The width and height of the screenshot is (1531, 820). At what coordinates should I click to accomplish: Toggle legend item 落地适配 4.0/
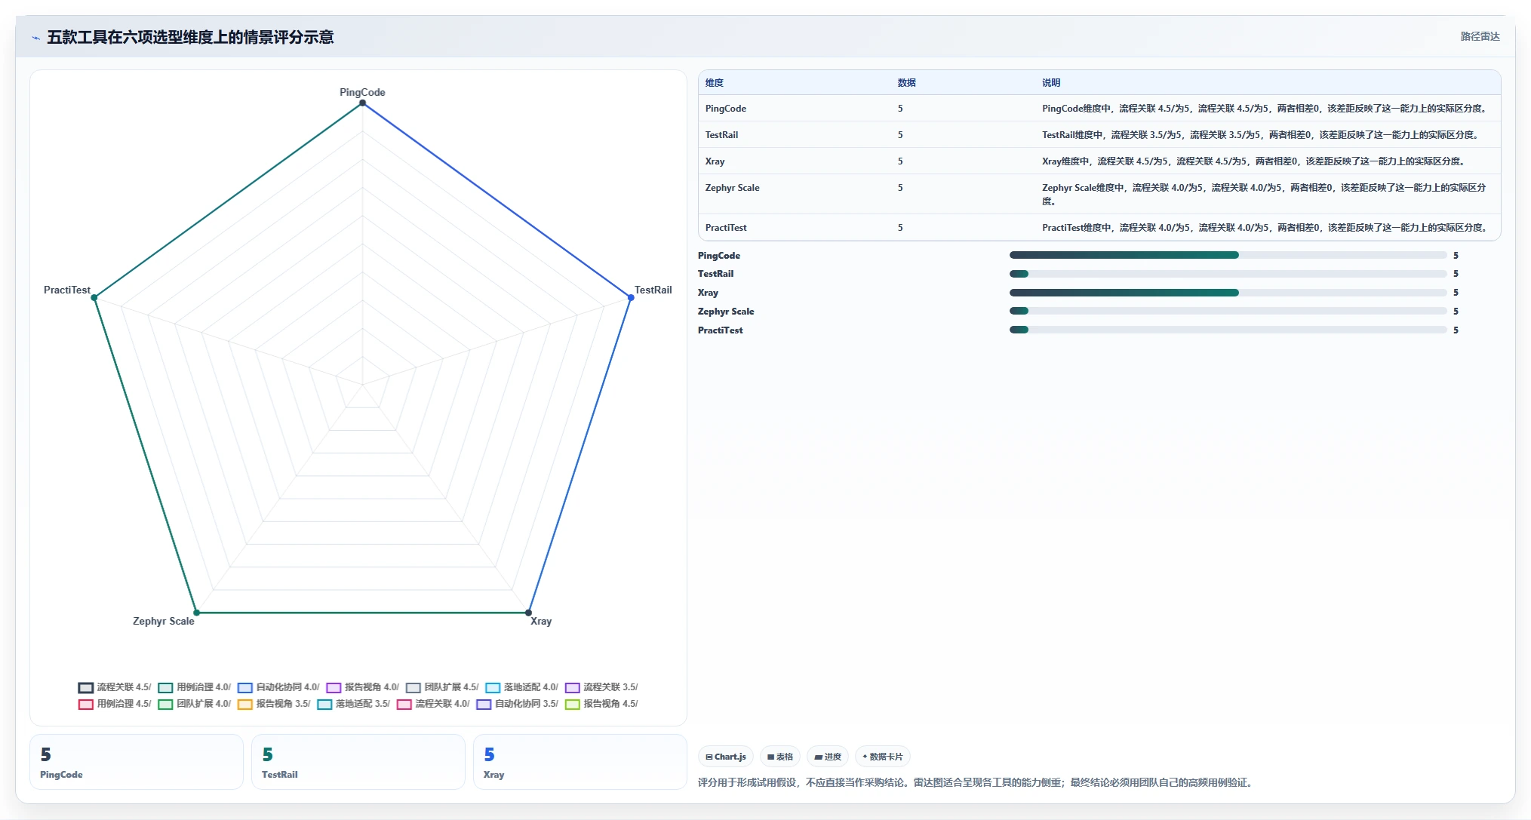521,687
